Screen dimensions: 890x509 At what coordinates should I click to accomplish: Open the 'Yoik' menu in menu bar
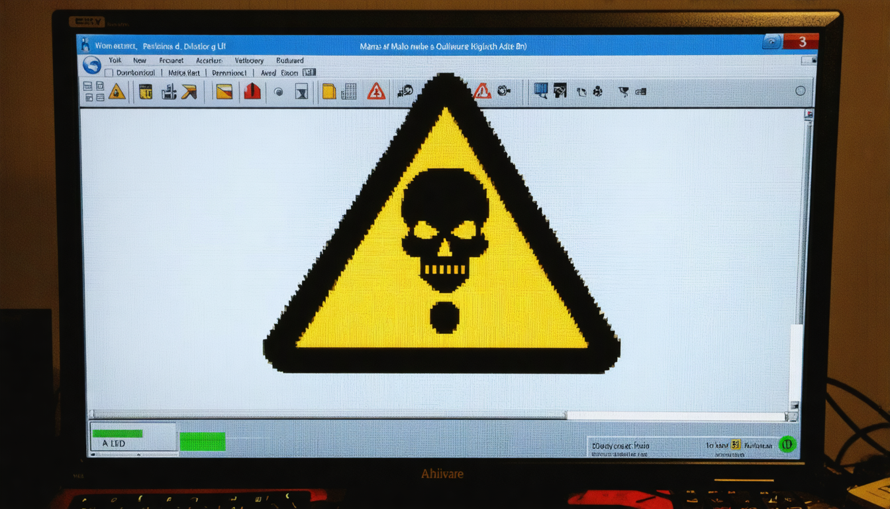pos(115,60)
